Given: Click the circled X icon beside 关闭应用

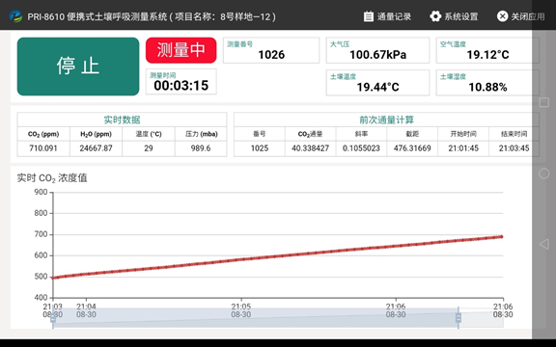Looking at the screenshot, I should tap(502, 16).
